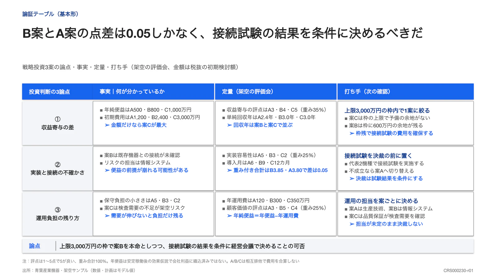Click heading 上限3,000万円の枠内で1案に絞る
The image size is (496, 279).
tap(387, 110)
